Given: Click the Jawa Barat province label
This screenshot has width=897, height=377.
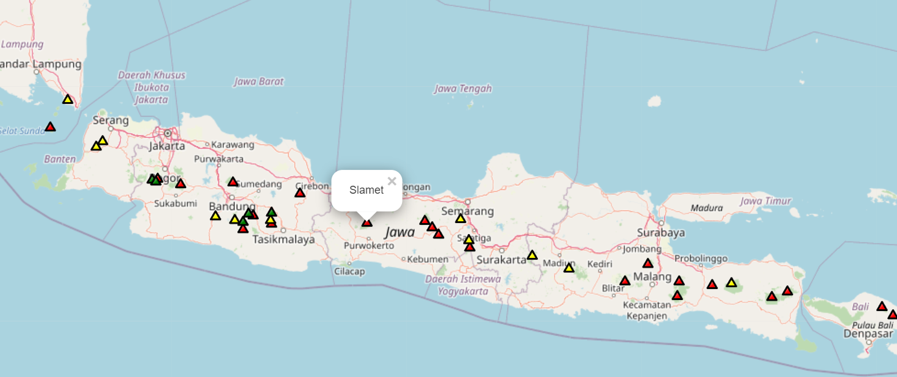Looking at the screenshot, I should click(259, 81).
